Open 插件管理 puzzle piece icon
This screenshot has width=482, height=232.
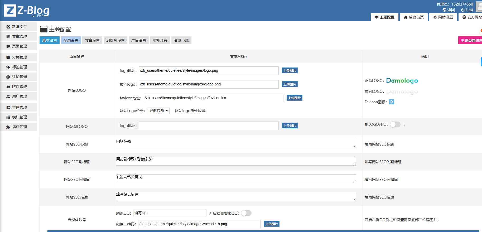(8, 127)
